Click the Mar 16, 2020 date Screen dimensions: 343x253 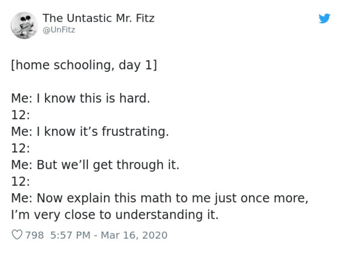[134, 235]
